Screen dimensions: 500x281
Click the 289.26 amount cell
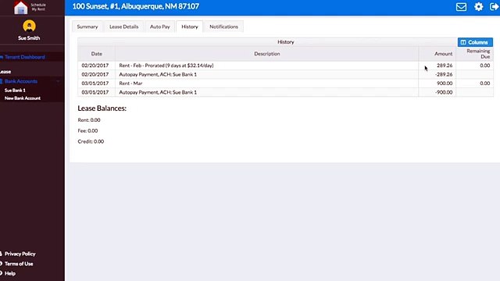437,66
